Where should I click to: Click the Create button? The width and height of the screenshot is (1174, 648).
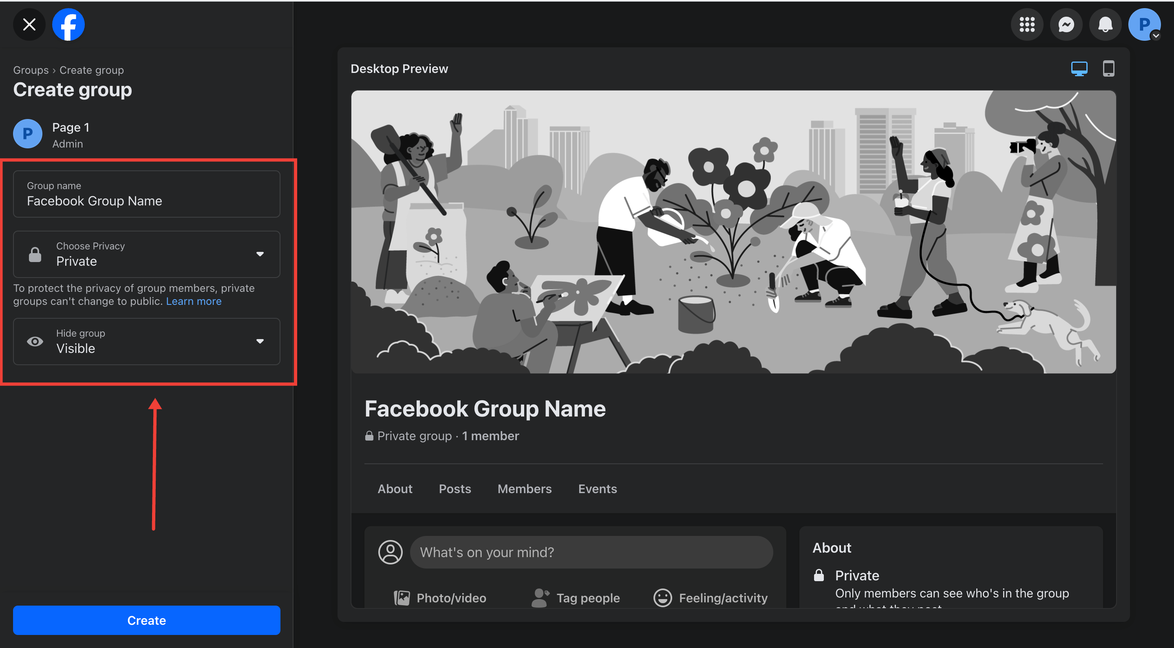pyautogui.click(x=146, y=620)
